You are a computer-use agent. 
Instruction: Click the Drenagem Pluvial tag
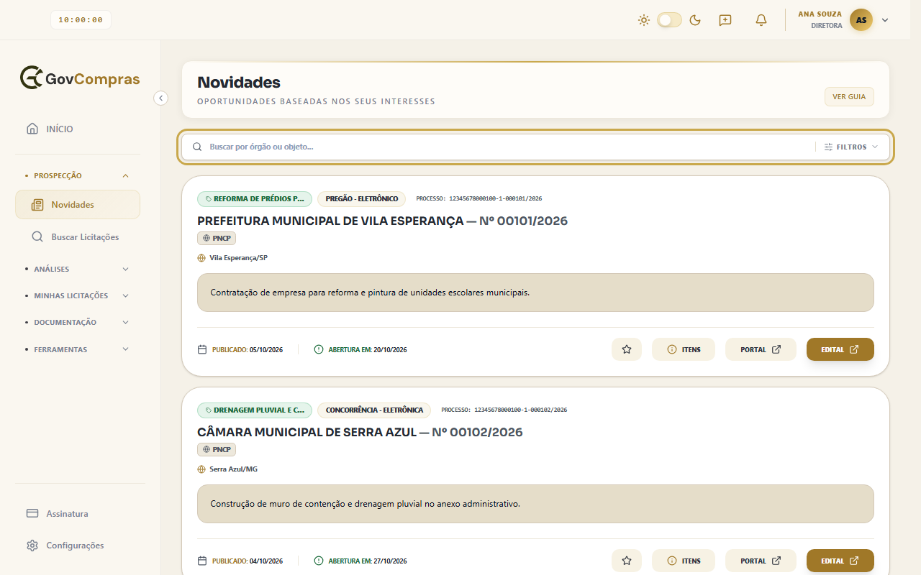pyautogui.click(x=255, y=410)
